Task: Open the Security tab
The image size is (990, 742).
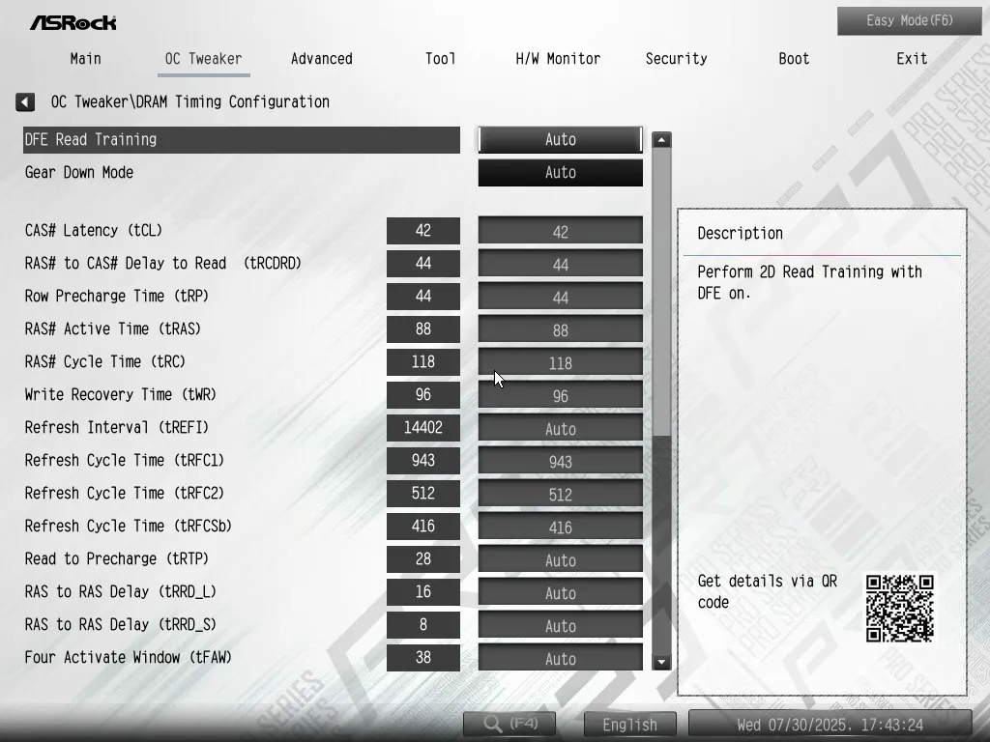Action: tap(676, 59)
